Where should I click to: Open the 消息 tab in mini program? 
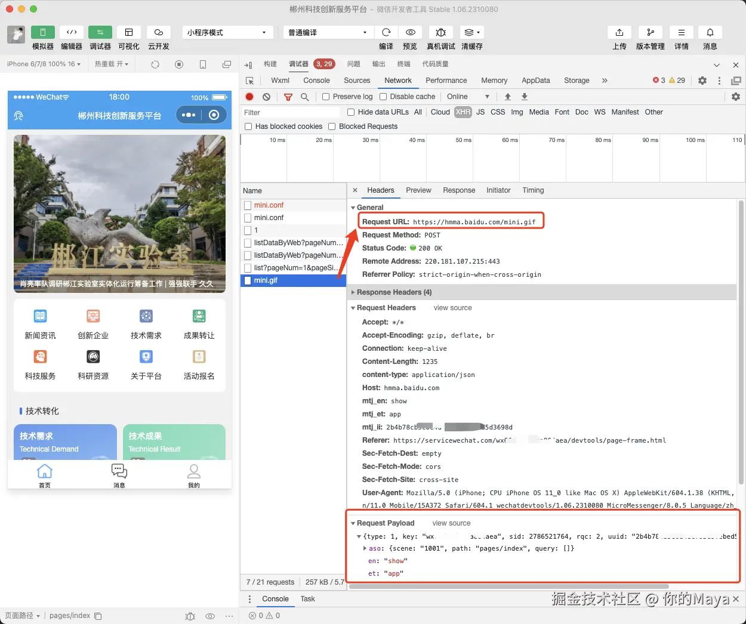(119, 475)
